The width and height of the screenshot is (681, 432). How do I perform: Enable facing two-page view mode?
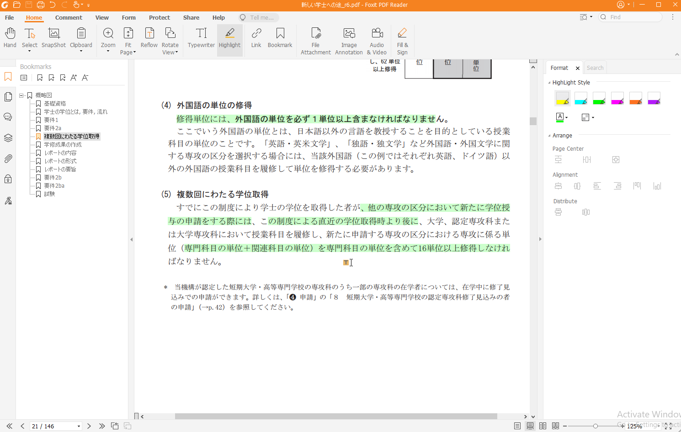pyautogui.click(x=543, y=426)
